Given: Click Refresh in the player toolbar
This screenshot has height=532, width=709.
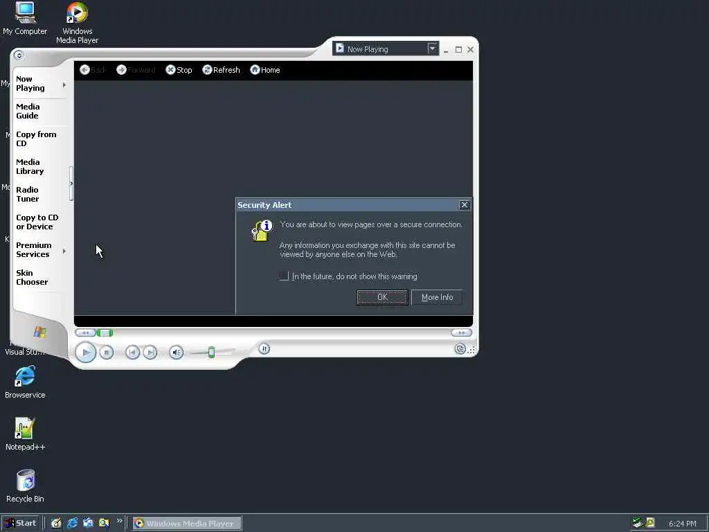Looking at the screenshot, I should (x=221, y=70).
